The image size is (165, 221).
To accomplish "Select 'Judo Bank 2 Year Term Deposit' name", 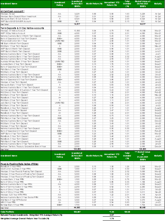I will click(x=14, y=103).
